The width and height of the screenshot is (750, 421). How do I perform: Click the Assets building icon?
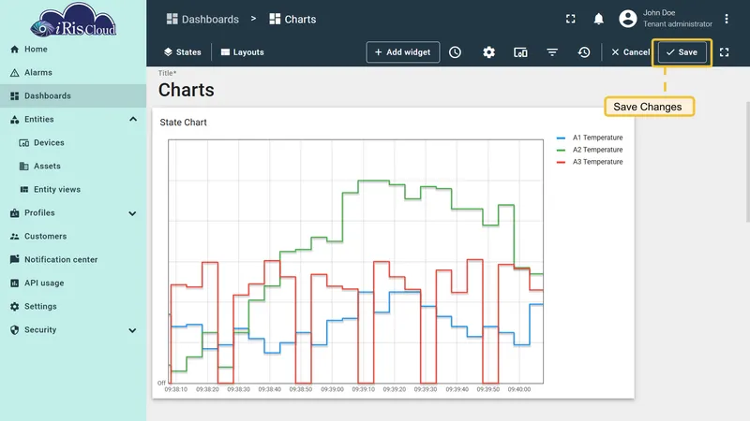tap(24, 167)
